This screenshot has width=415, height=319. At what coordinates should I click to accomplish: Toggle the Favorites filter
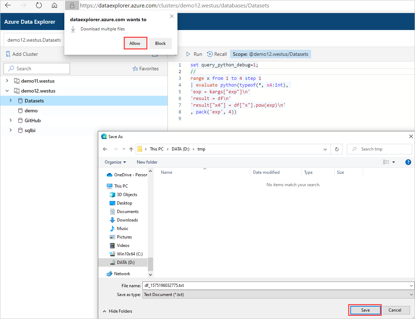tap(146, 69)
